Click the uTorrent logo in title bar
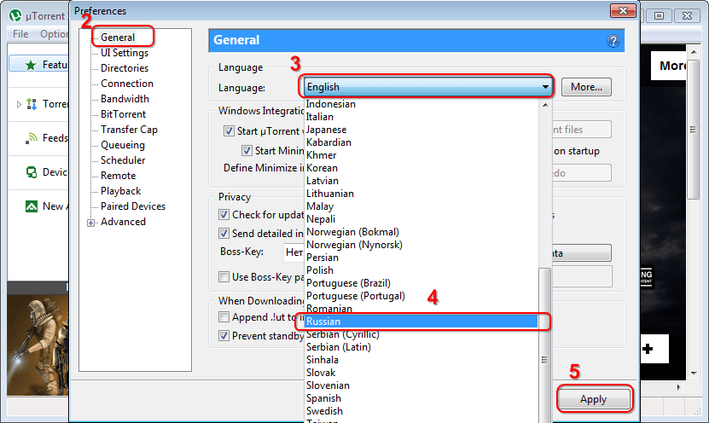The height and width of the screenshot is (423, 709). (x=15, y=16)
